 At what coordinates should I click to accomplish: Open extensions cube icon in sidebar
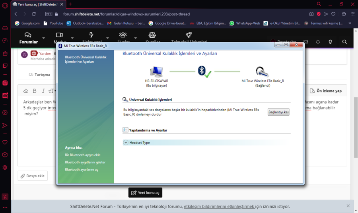pyautogui.click(x=5, y=155)
